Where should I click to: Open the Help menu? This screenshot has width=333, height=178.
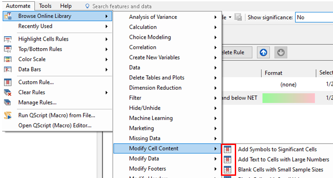point(66,6)
